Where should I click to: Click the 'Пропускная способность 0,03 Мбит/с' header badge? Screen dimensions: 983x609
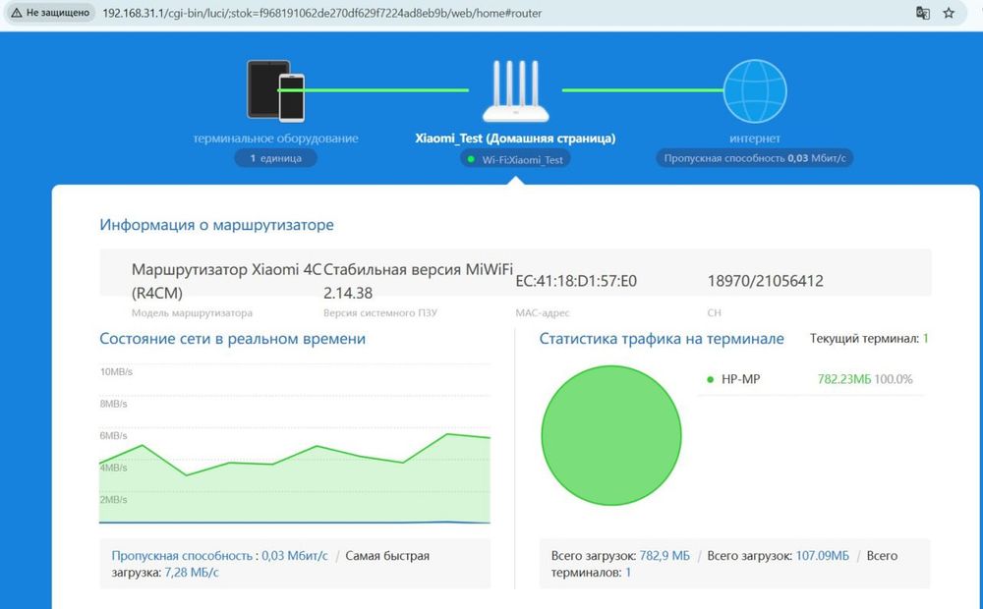755,158
